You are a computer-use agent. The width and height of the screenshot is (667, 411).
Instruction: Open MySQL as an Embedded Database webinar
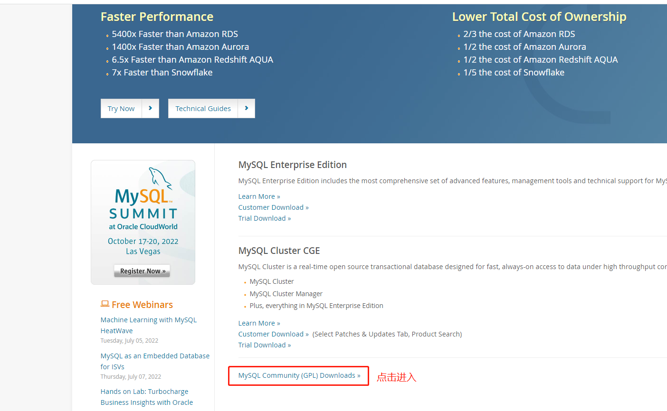pyautogui.click(x=155, y=361)
